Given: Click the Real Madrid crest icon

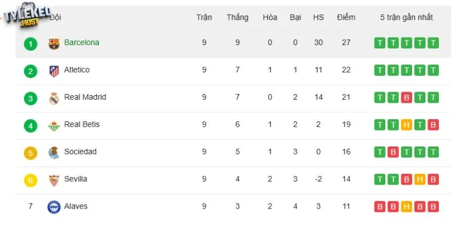Looking at the screenshot, I should [54, 98].
